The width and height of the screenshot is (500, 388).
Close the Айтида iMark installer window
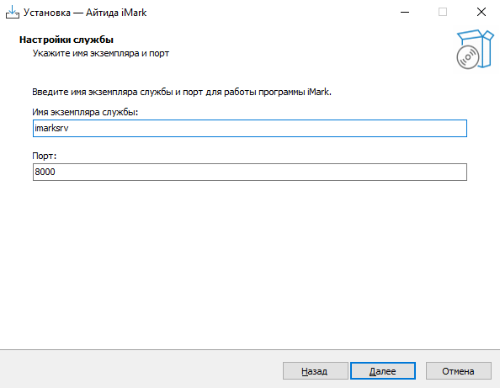[481, 13]
